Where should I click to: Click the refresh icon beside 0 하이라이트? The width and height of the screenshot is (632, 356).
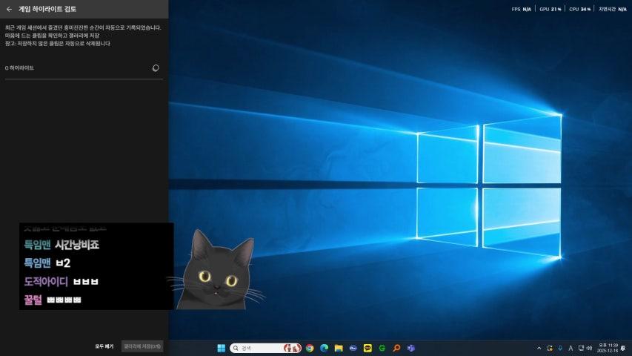click(155, 67)
